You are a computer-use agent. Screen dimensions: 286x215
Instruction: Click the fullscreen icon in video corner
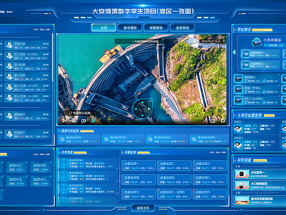223,121
